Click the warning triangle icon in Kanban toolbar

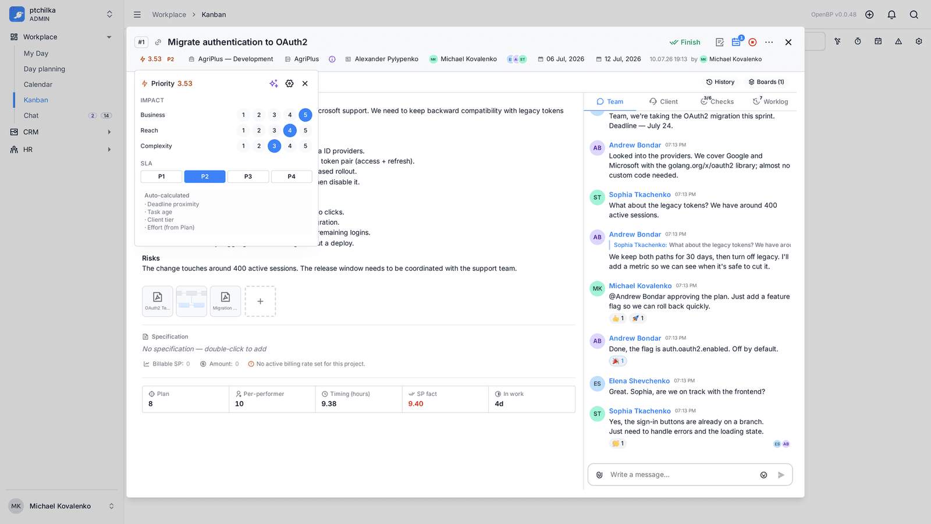[898, 41]
